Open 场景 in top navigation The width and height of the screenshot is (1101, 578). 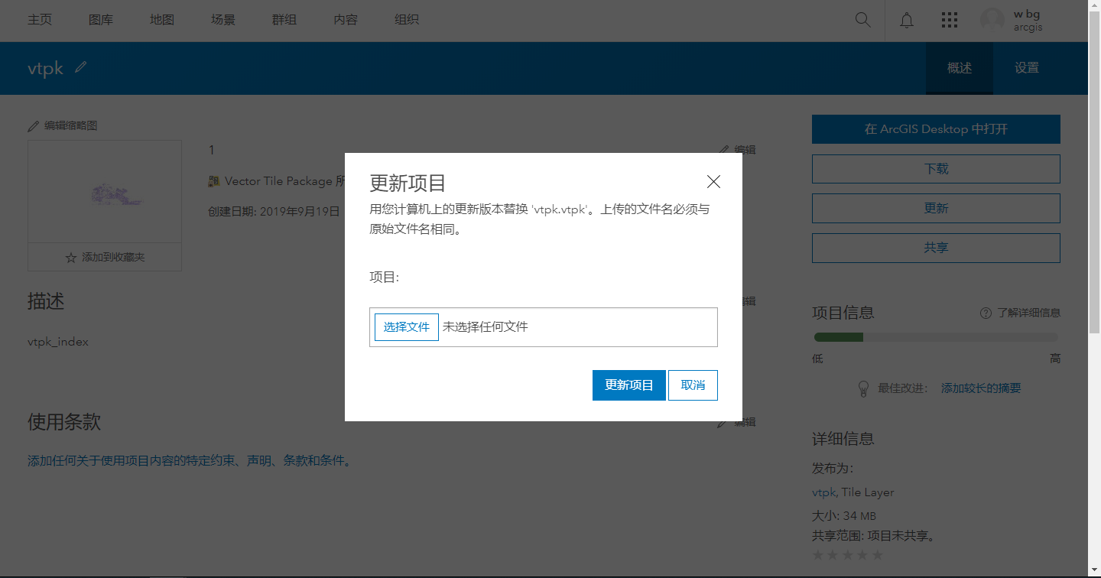click(x=223, y=20)
